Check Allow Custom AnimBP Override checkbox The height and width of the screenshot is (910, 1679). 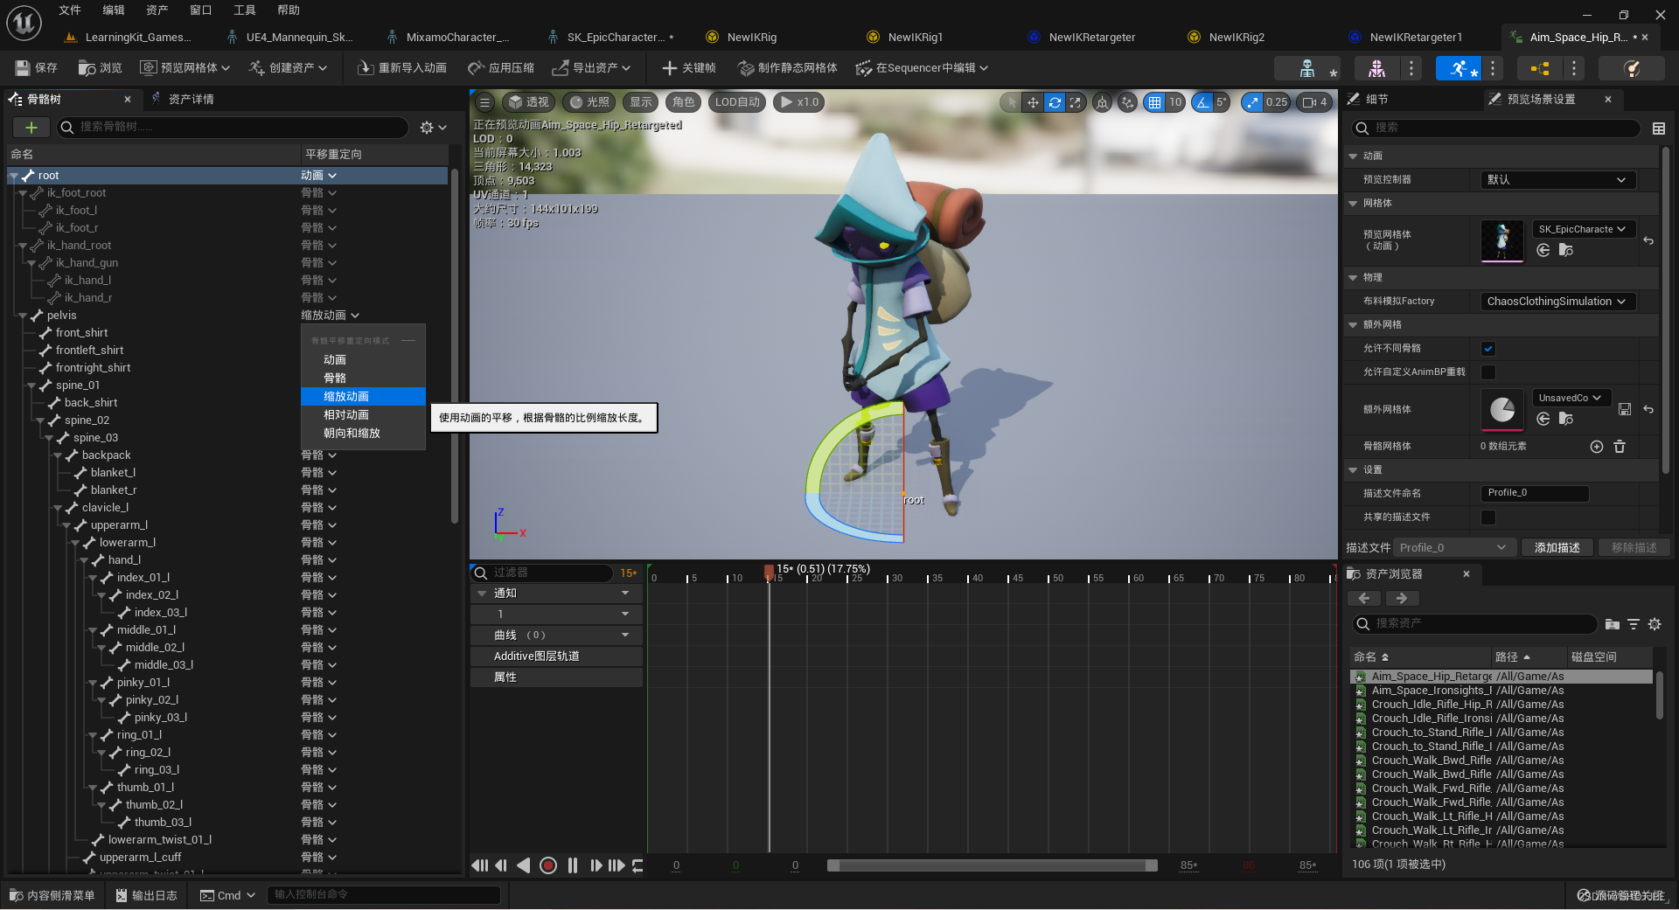coord(1488,372)
